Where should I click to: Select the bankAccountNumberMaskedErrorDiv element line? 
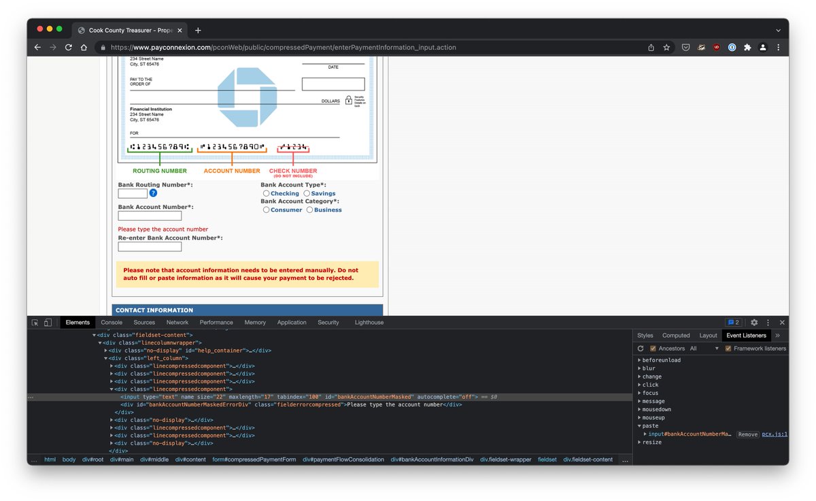[291, 404]
